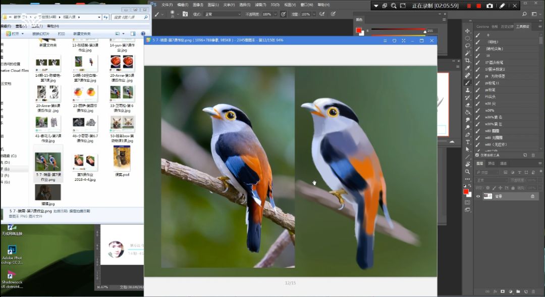Toggle lock transparent pixels in Layers panel
Viewport: 545px width, 297px height.
[487, 188]
